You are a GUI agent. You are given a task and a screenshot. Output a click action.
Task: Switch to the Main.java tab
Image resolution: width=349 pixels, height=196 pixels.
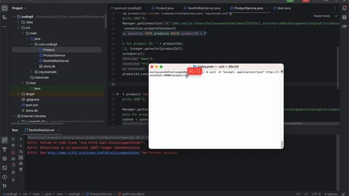click(282, 8)
